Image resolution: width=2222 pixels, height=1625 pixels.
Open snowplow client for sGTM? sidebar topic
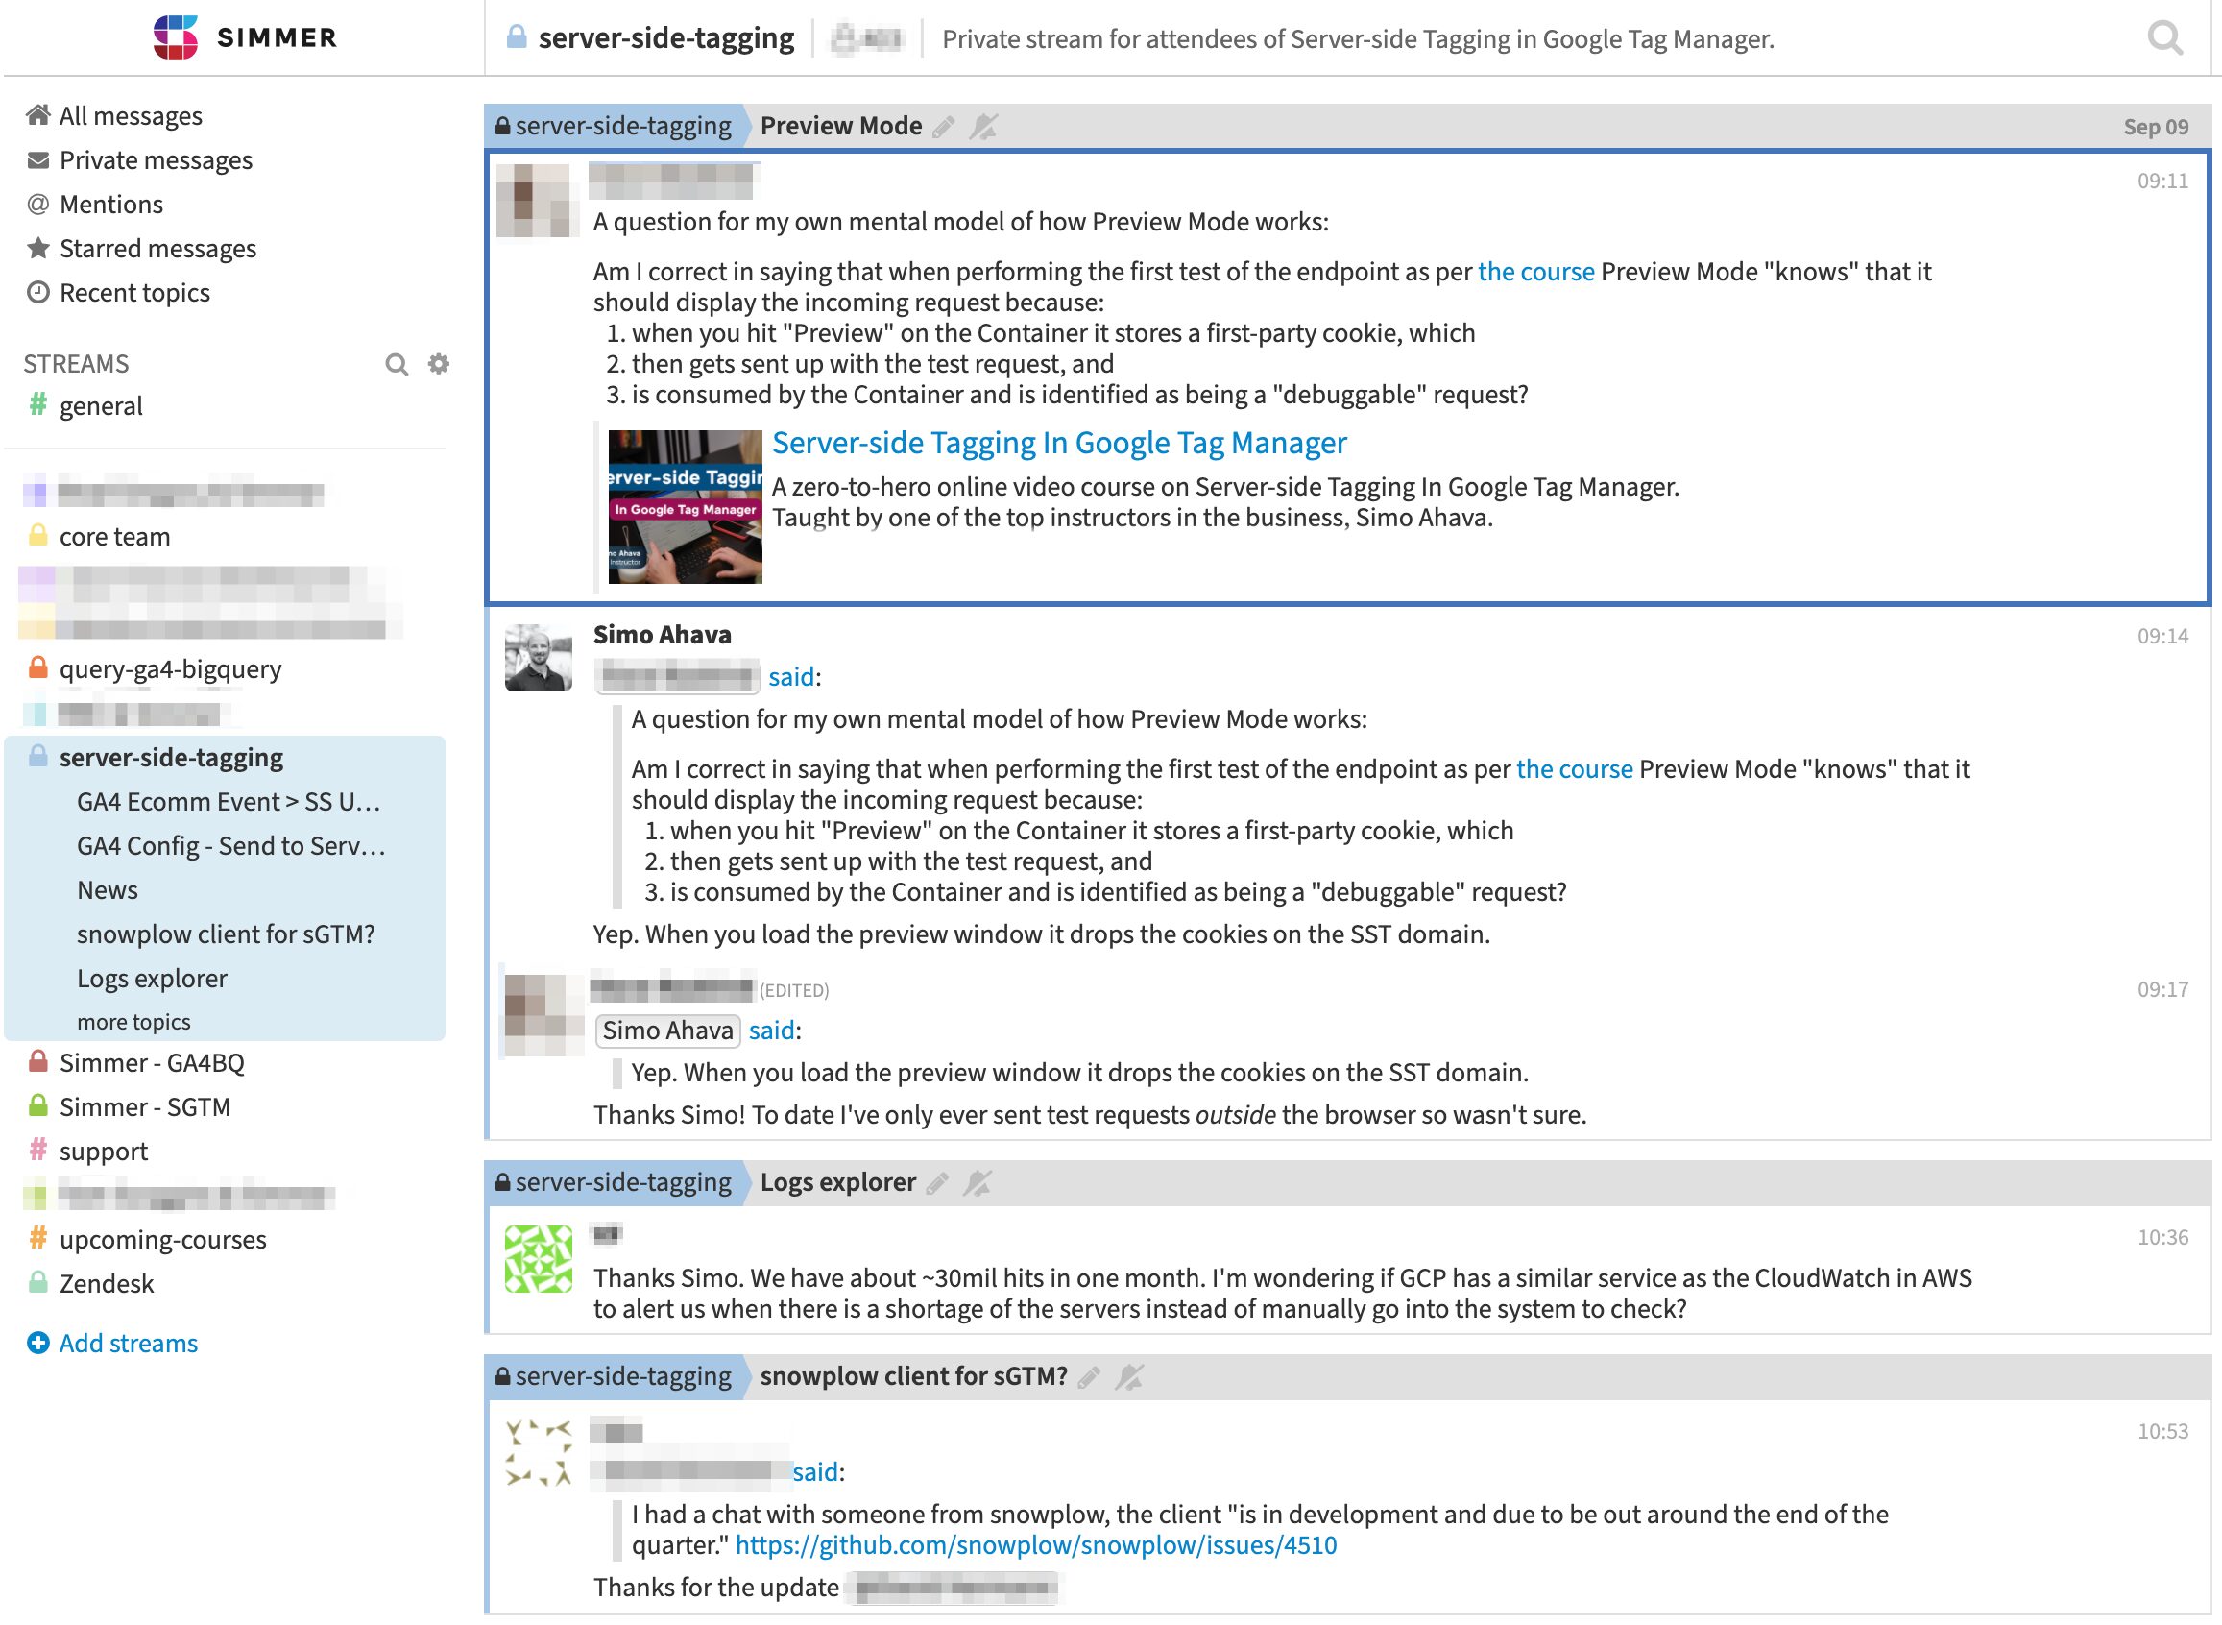pyautogui.click(x=226, y=934)
